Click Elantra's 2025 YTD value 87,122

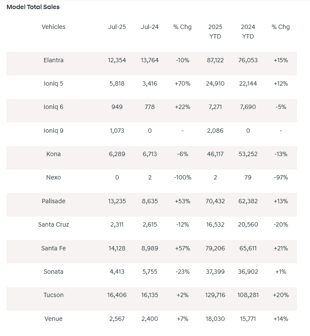click(x=215, y=60)
